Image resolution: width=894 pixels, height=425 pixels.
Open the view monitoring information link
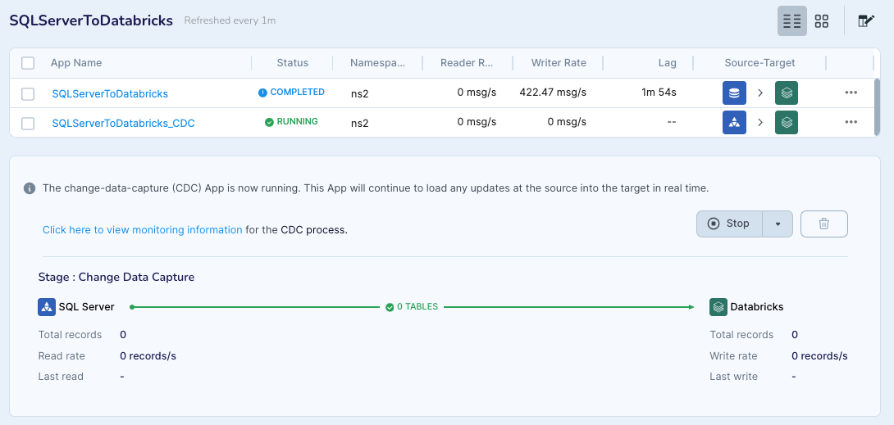[x=142, y=230]
